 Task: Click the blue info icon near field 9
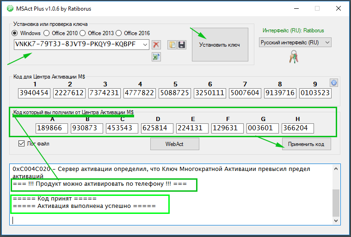coord(334,82)
